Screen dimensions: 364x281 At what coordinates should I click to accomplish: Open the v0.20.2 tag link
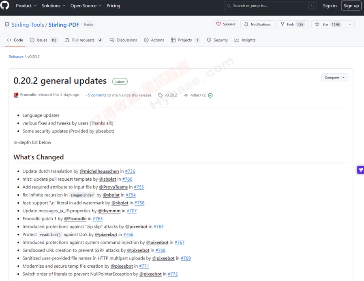pos(171,95)
